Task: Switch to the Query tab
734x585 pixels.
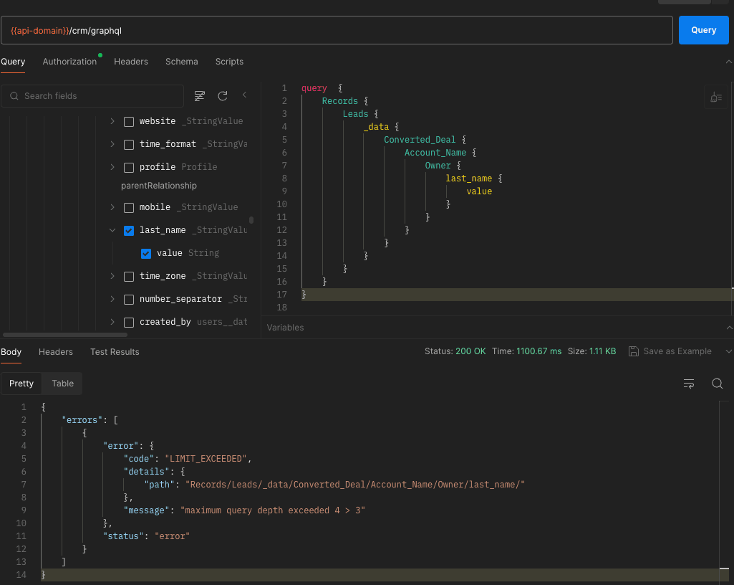Action: [x=13, y=62]
